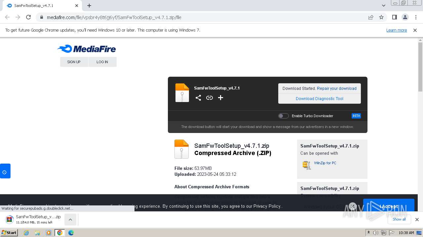The height and width of the screenshot is (237, 423).
Task: Open the Chrome profile avatar
Action: point(405,17)
